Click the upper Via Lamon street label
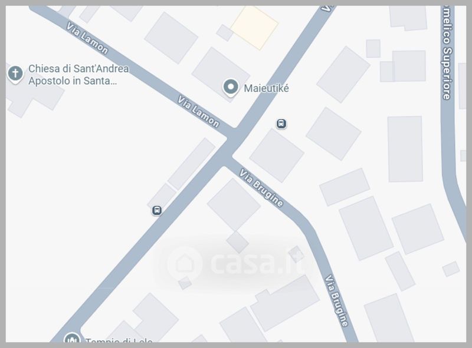The height and width of the screenshot is (348, 472). point(87,38)
